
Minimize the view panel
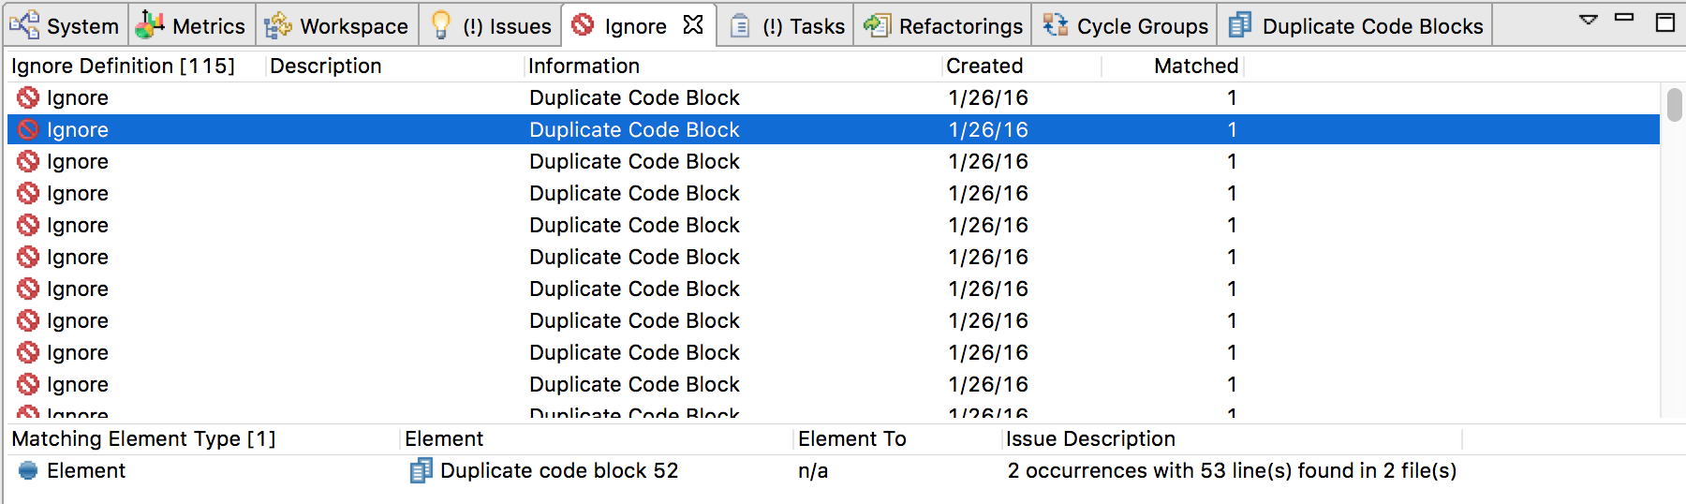pyautogui.click(x=1625, y=18)
